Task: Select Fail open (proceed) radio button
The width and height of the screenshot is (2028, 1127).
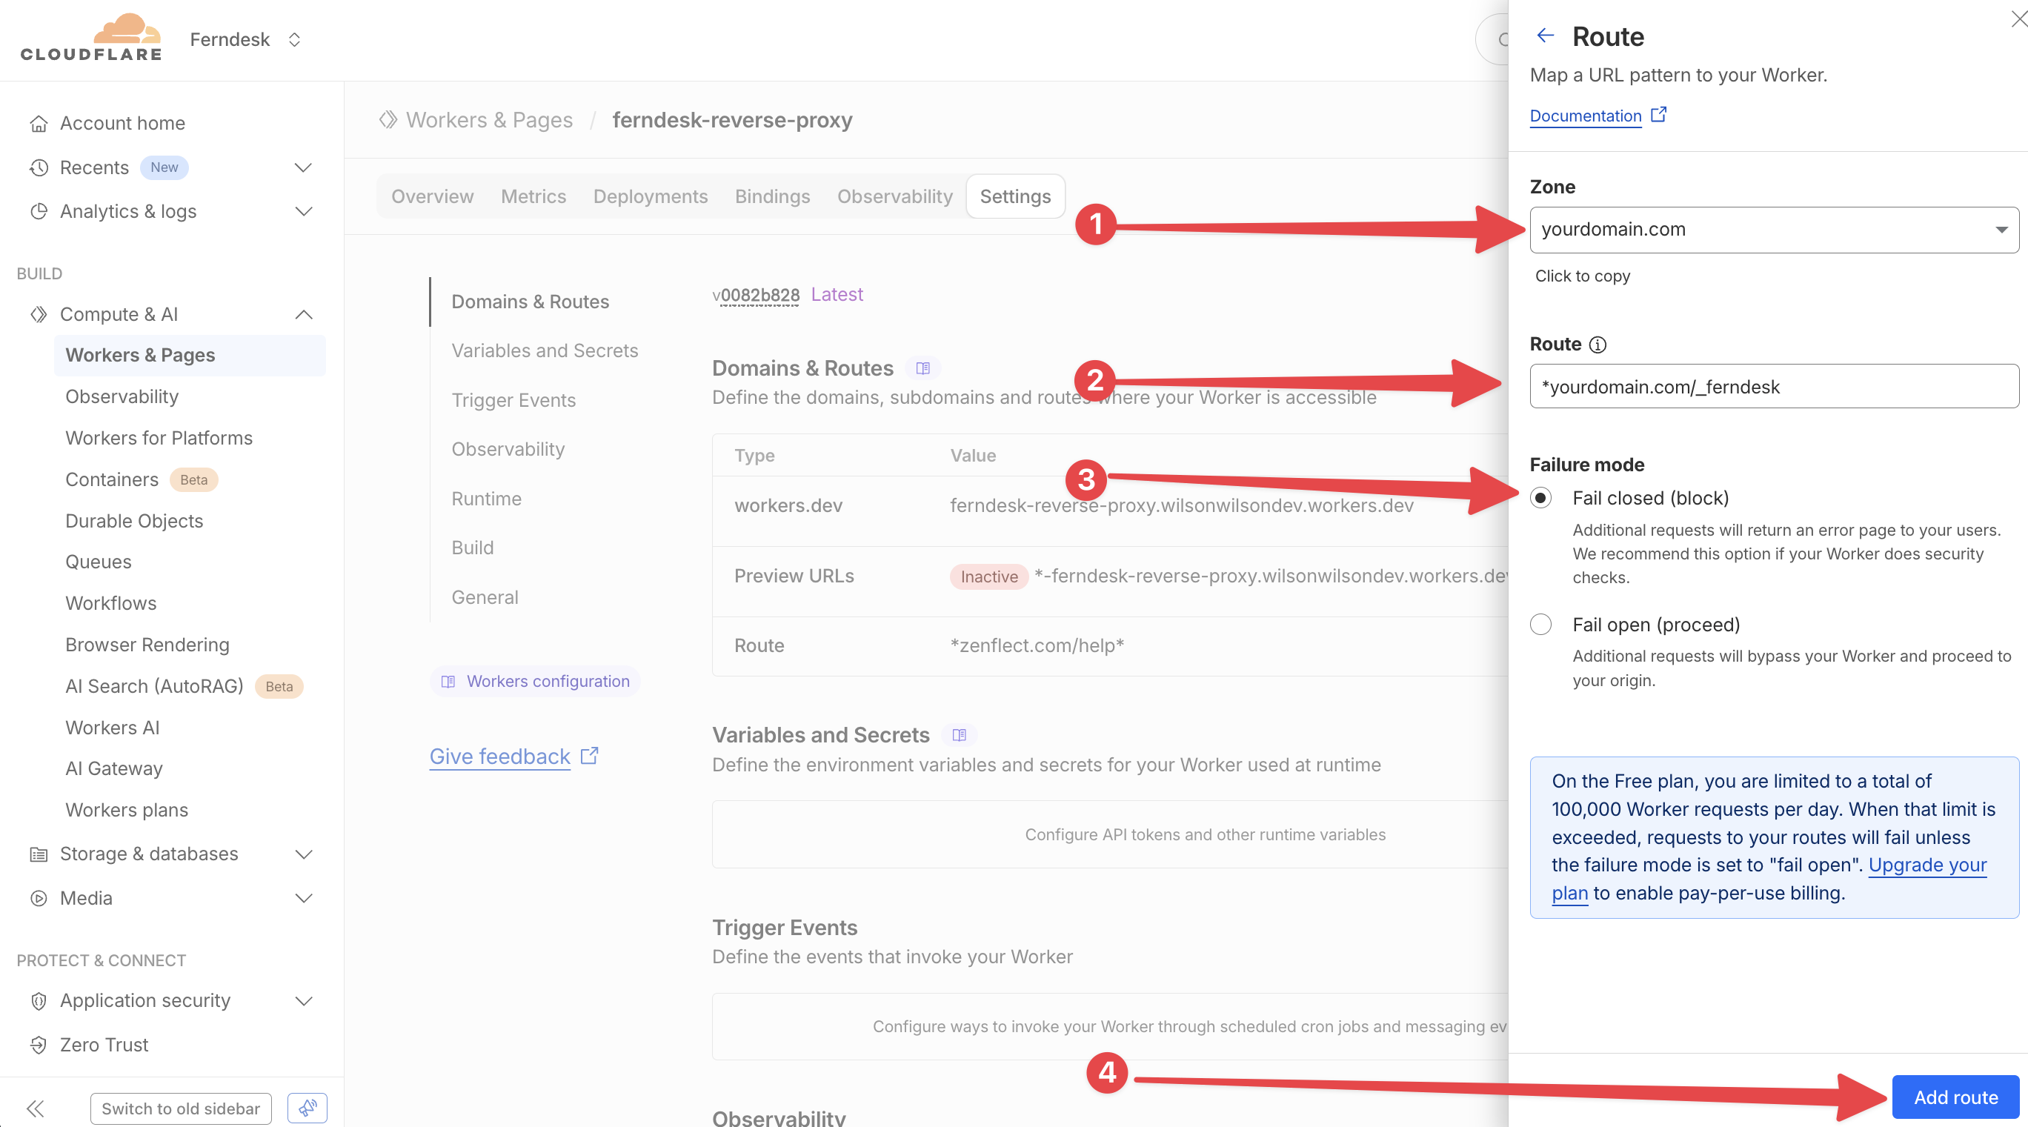Action: tap(1540, 625)
